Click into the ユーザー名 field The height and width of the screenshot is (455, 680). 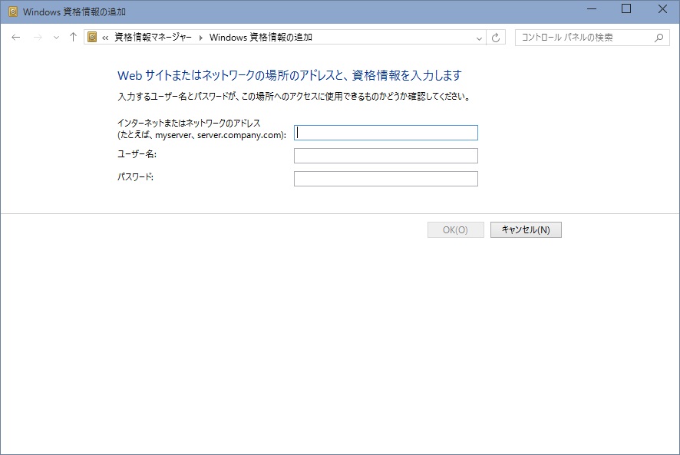[x=385, y=156]
